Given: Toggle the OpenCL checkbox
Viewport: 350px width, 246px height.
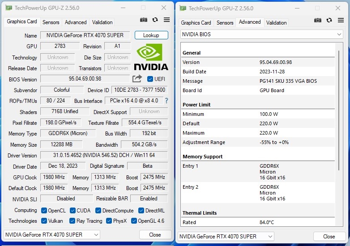Looking at the screenshot, I should click(44, 211).
